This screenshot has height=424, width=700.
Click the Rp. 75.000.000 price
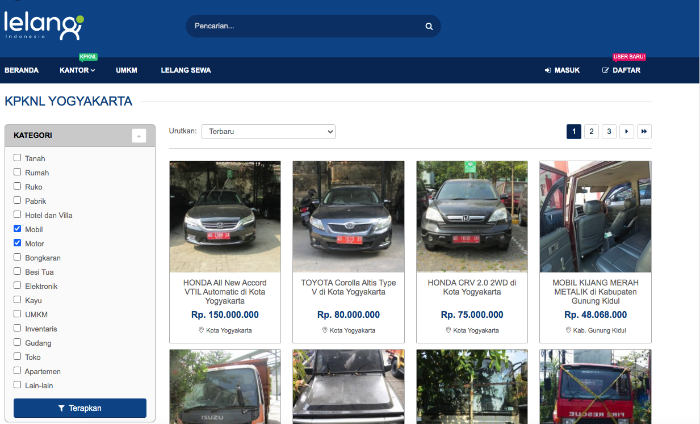pyautogui.click(x=472, y=315)
